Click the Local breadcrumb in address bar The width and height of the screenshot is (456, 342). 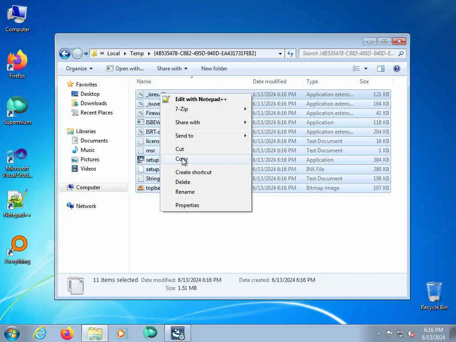pyautogui.click(x=114, y=53)
